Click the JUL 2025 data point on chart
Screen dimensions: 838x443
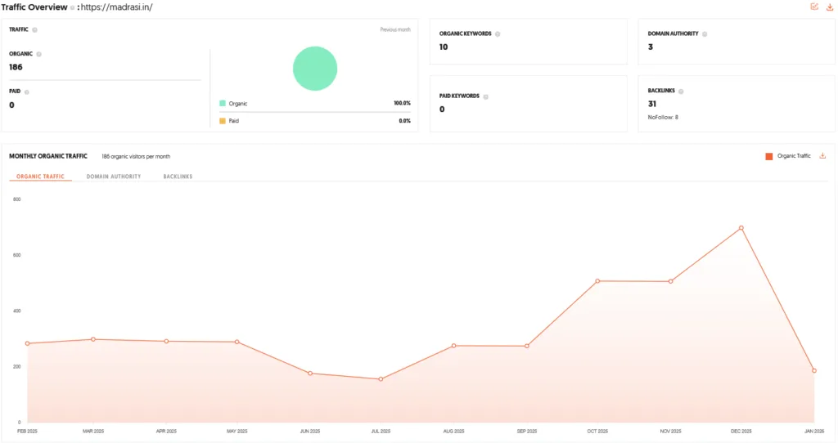pyautogui.click(x=381, y=379)
